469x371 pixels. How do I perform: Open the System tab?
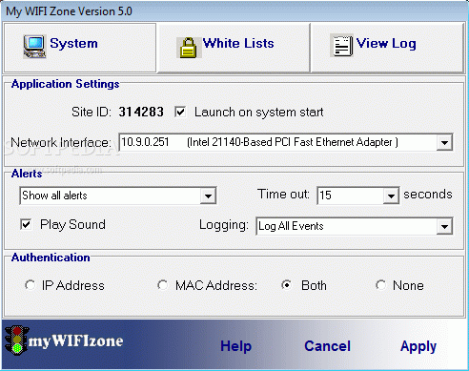pyautogui.click(x=80, y=48)
